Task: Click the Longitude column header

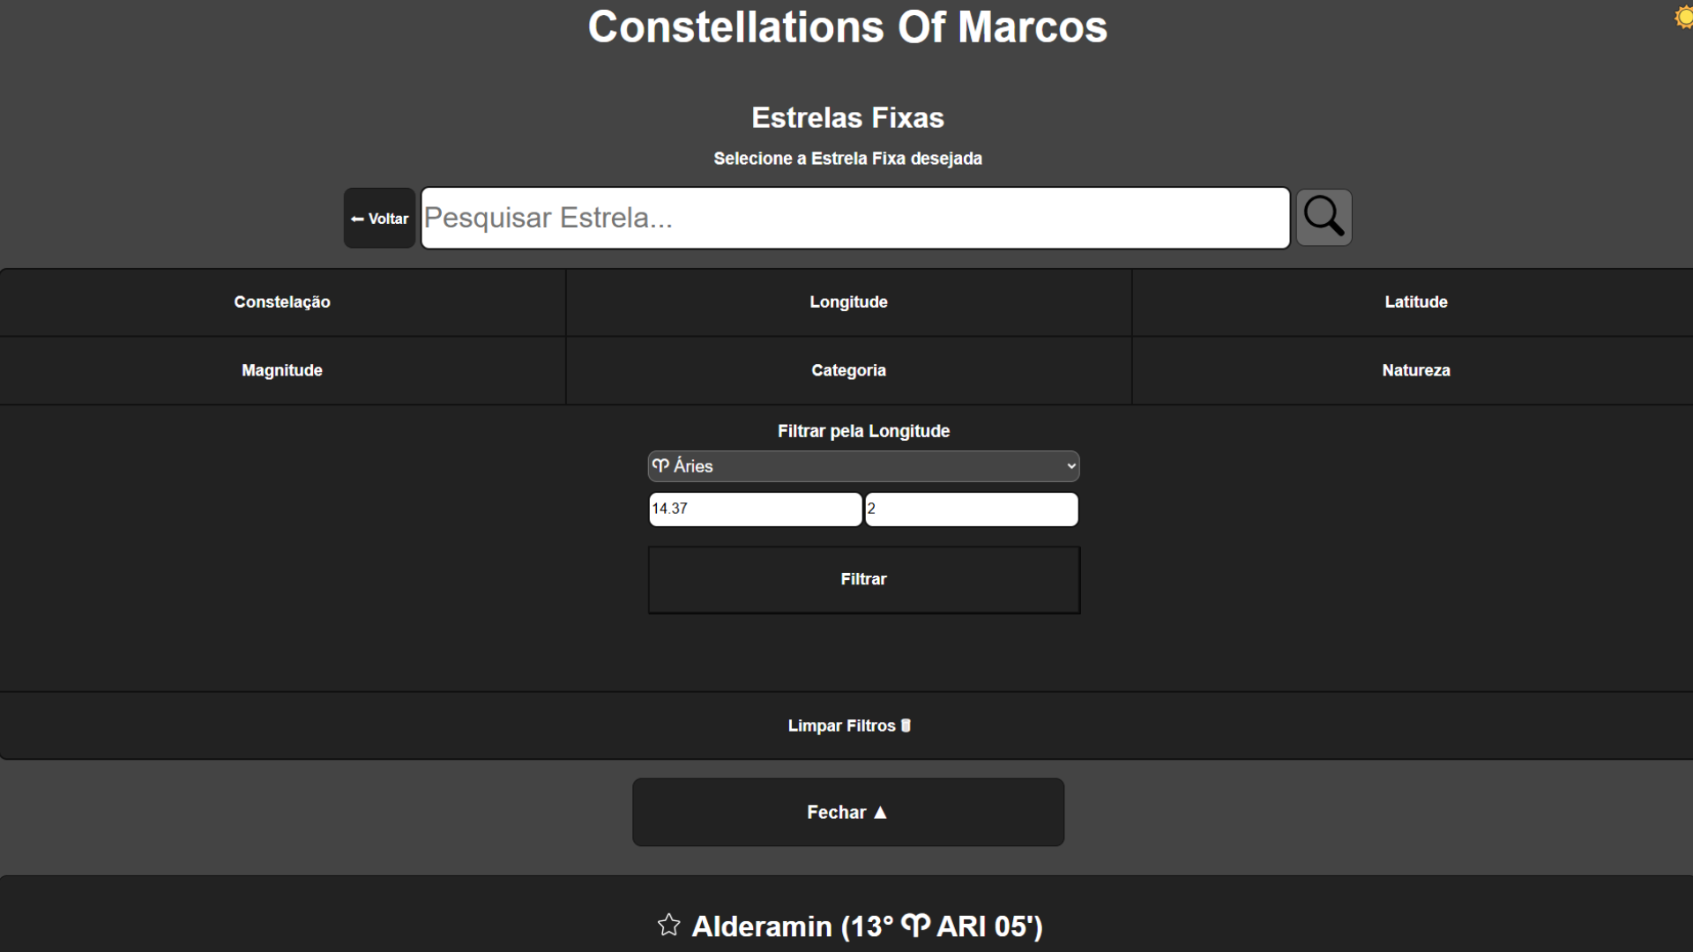Action: (848, 301)
